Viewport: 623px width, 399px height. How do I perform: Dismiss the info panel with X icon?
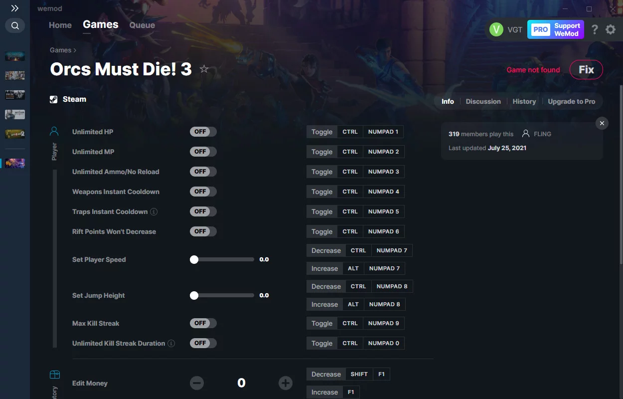tap(602, 123)
